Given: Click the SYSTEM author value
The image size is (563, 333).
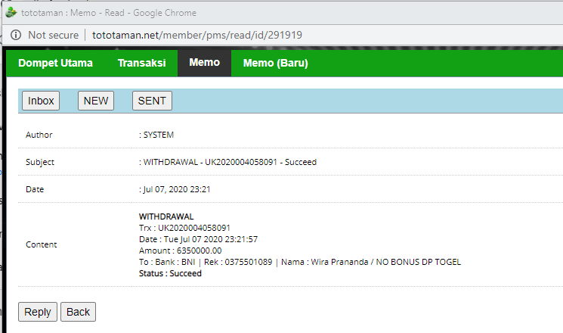Looking at the screenshot, I should point(158,135).
